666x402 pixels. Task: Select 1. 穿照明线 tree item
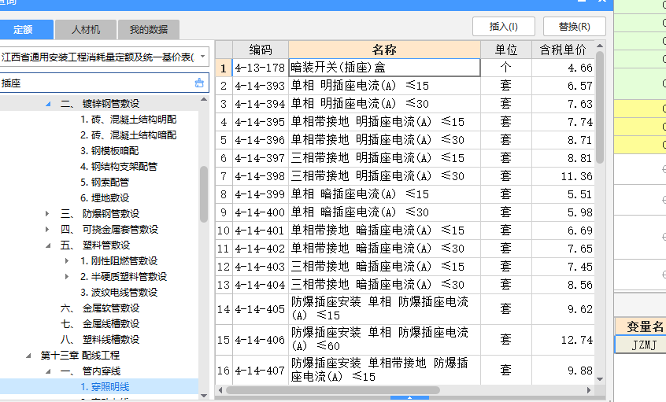coord(105,387)
